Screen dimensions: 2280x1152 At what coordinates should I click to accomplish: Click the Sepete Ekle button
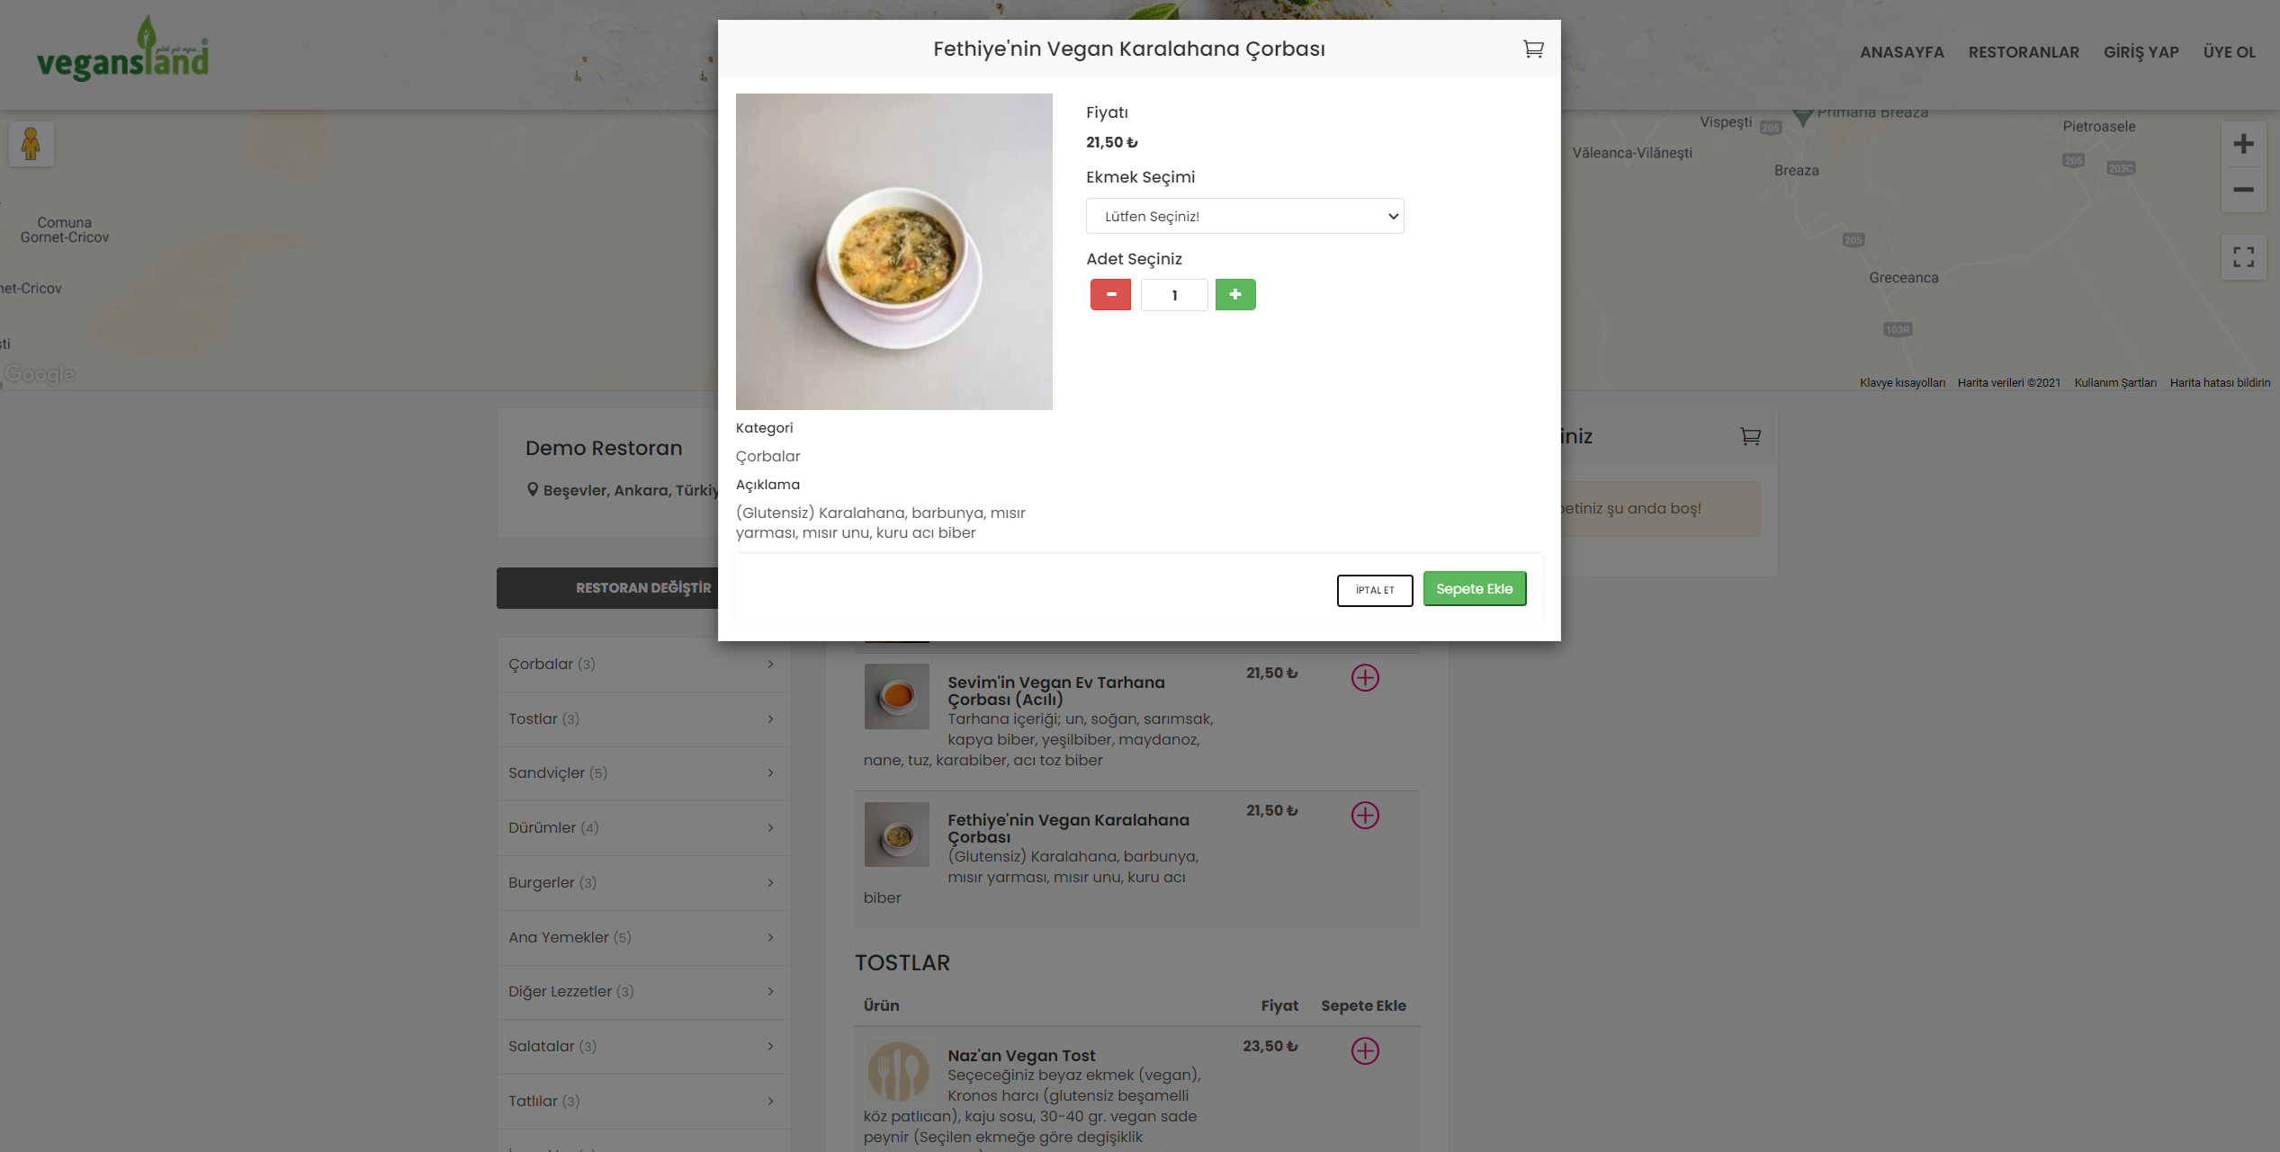[x=1474, y=589]
